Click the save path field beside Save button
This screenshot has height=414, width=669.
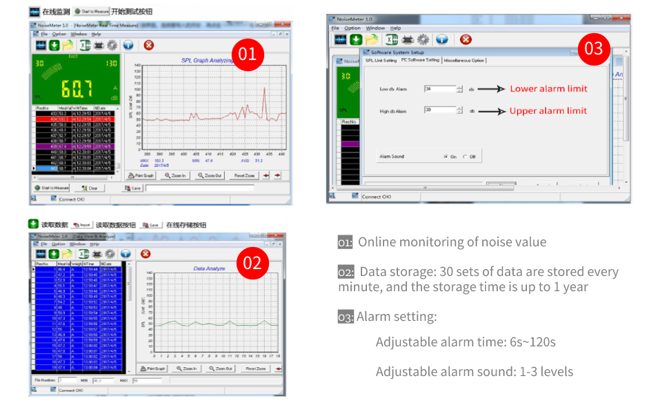200,188
